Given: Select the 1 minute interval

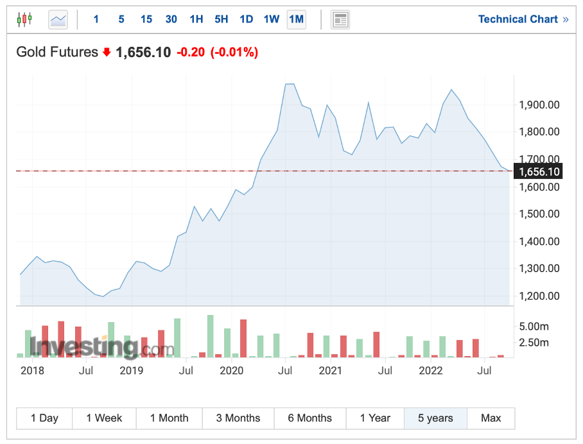Looking at the screenshot, I should click(96, 19).
